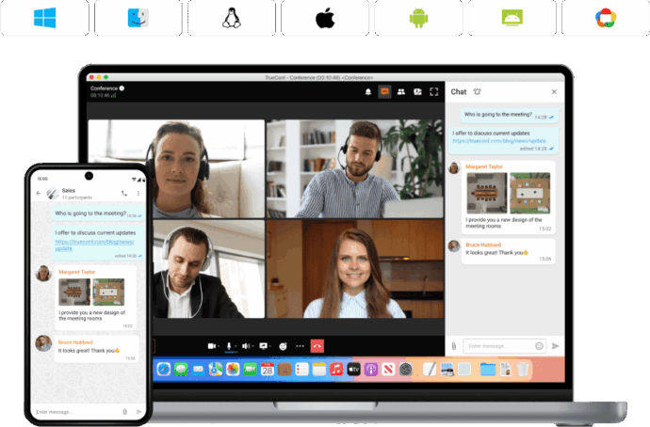650x427 pixels.
Task: Open second room image in phone chat
Action: coord(108,293)
